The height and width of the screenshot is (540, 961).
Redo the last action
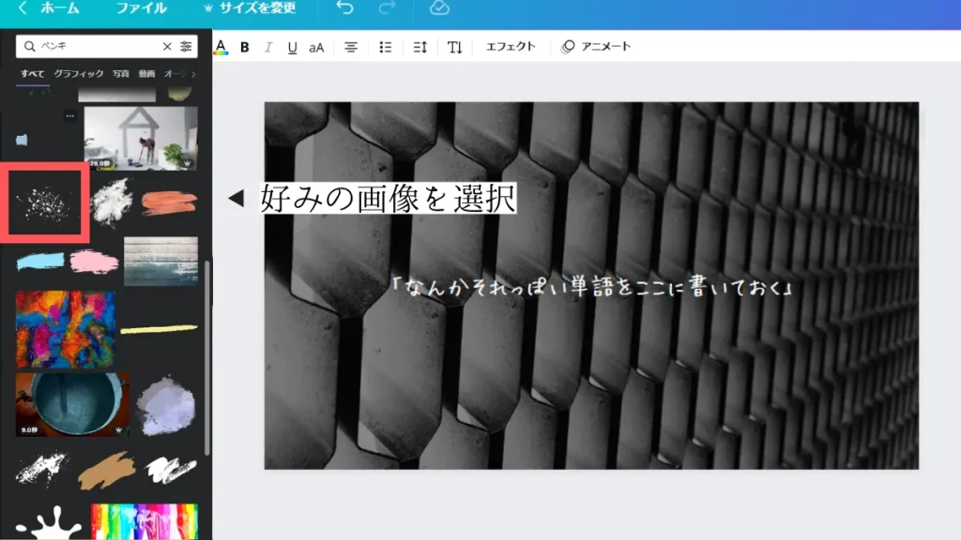coord(387,7)
